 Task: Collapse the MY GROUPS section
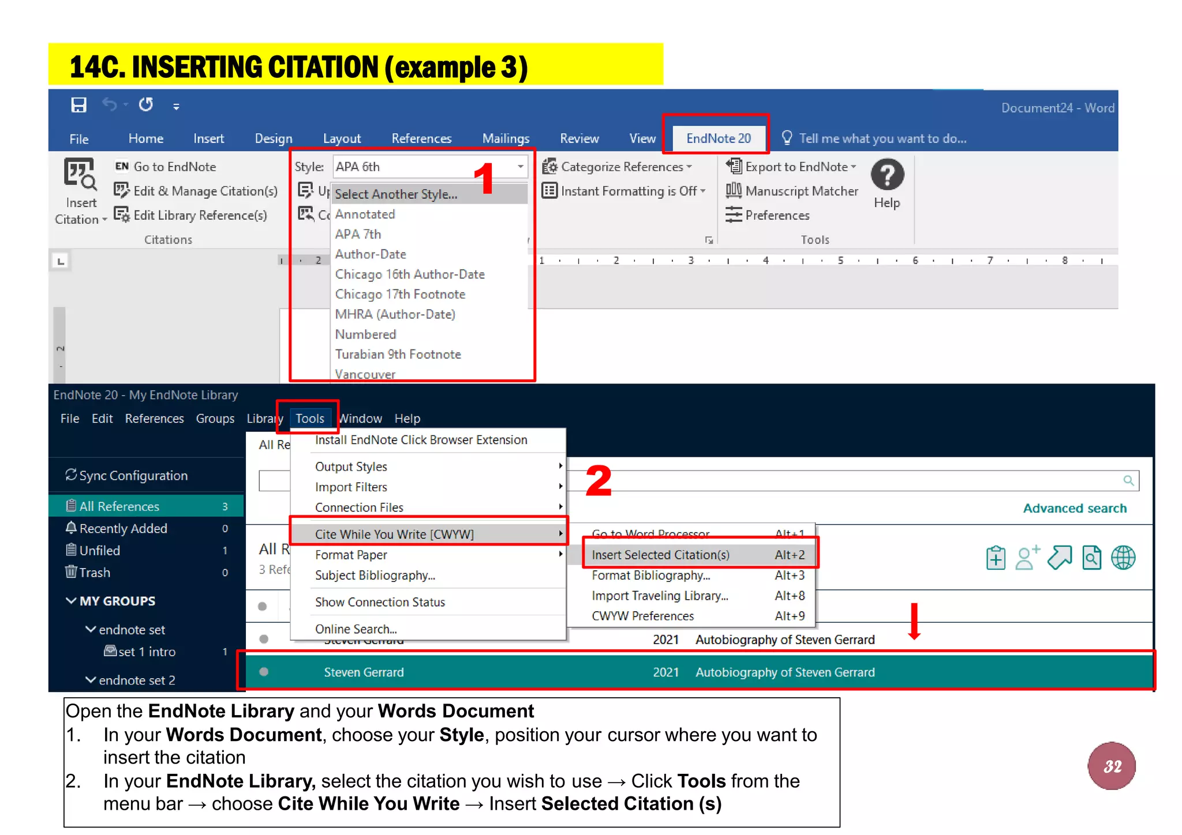[71, 601]
